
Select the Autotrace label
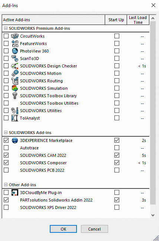[x=29, y=148]
